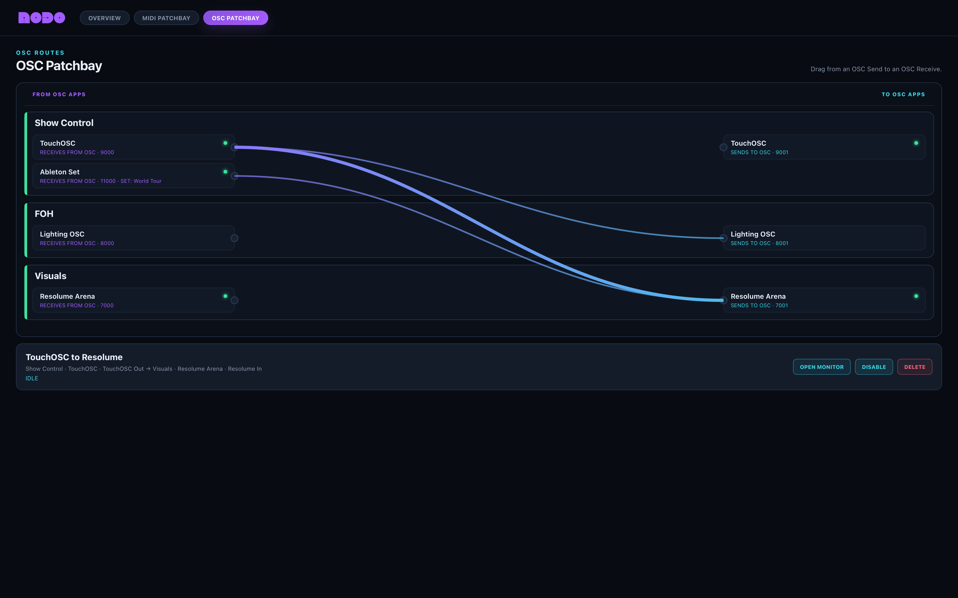Select Resolume Arena card receiving from 7000
This screenshot has width=958, height=598.
point(133,300)
